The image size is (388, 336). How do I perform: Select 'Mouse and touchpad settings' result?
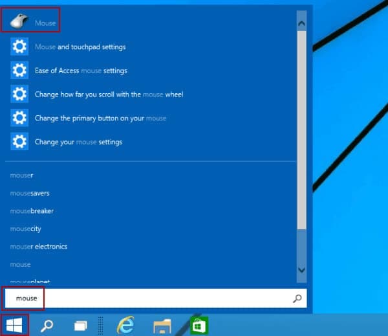80,47
